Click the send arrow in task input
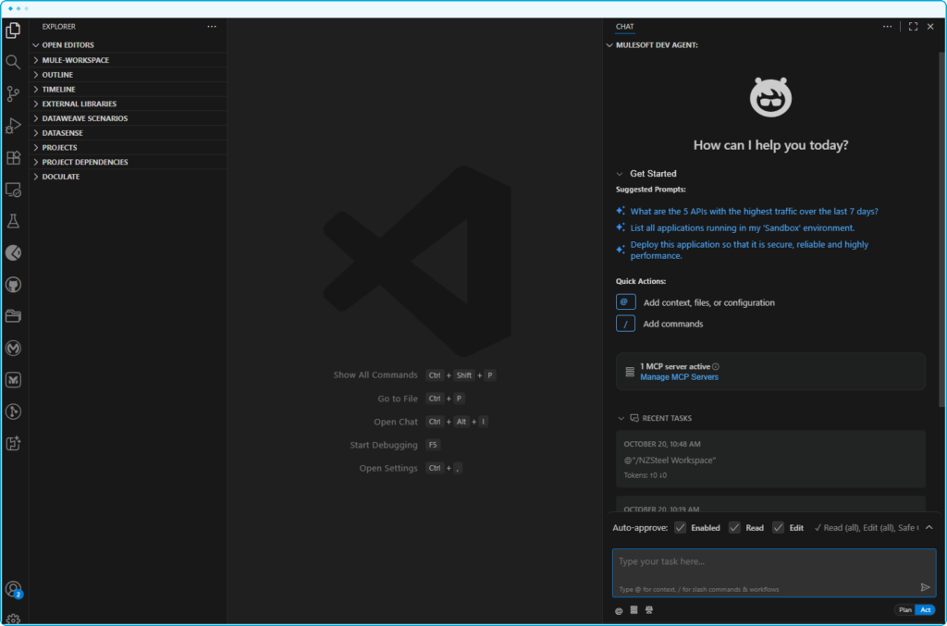This screenshot has height=626, width=947. (925, 587)
